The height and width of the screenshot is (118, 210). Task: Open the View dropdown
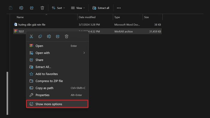[78, 8]
